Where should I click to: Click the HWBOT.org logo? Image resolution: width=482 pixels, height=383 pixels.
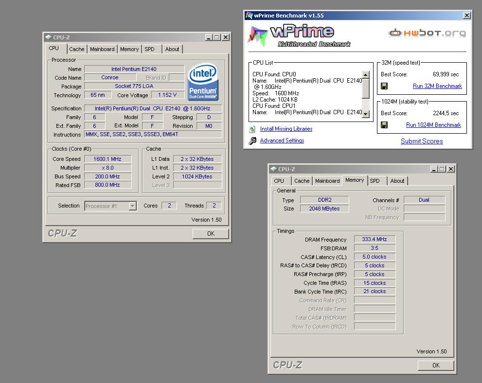pos(427,33)
